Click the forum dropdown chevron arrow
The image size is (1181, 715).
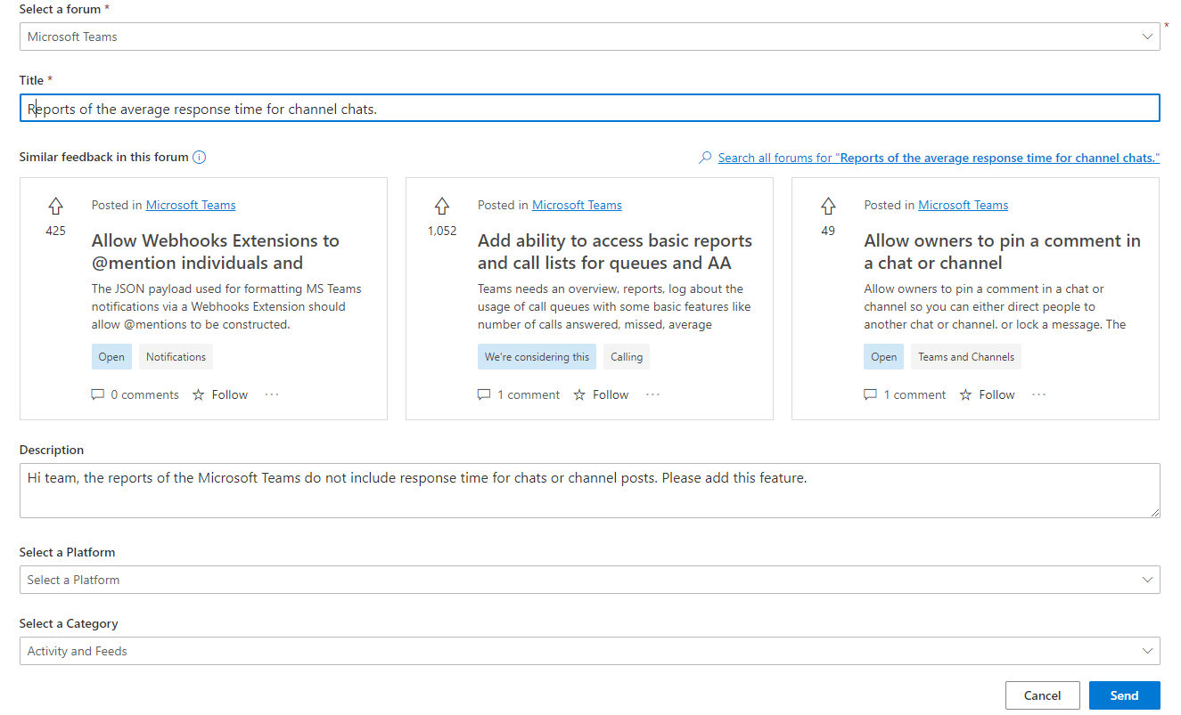tap(1147, 37)
